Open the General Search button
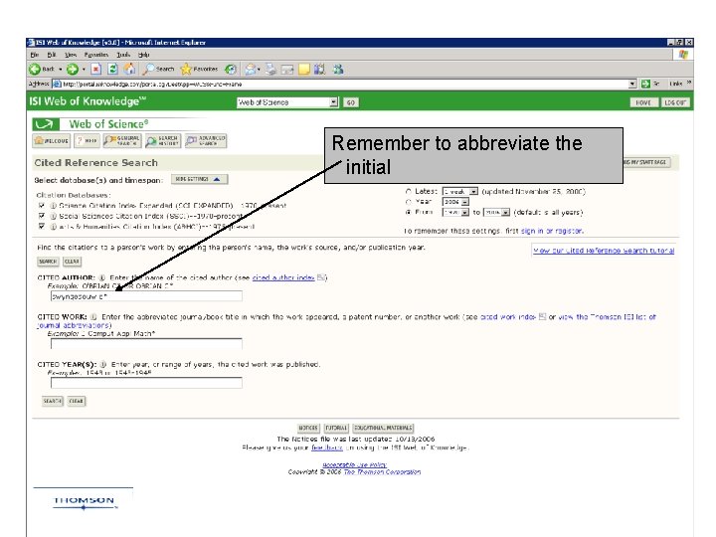 click(122, 140)
